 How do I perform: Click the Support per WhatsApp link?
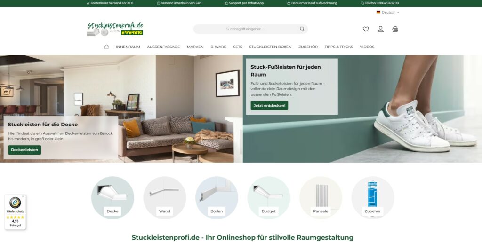[244, 3]
